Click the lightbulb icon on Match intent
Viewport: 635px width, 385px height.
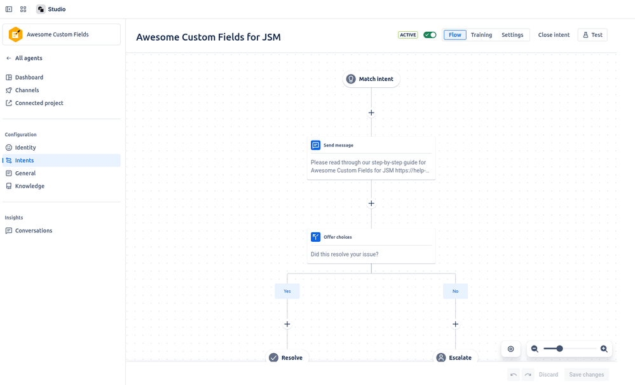pyautogui.click(x=351, y=79)
